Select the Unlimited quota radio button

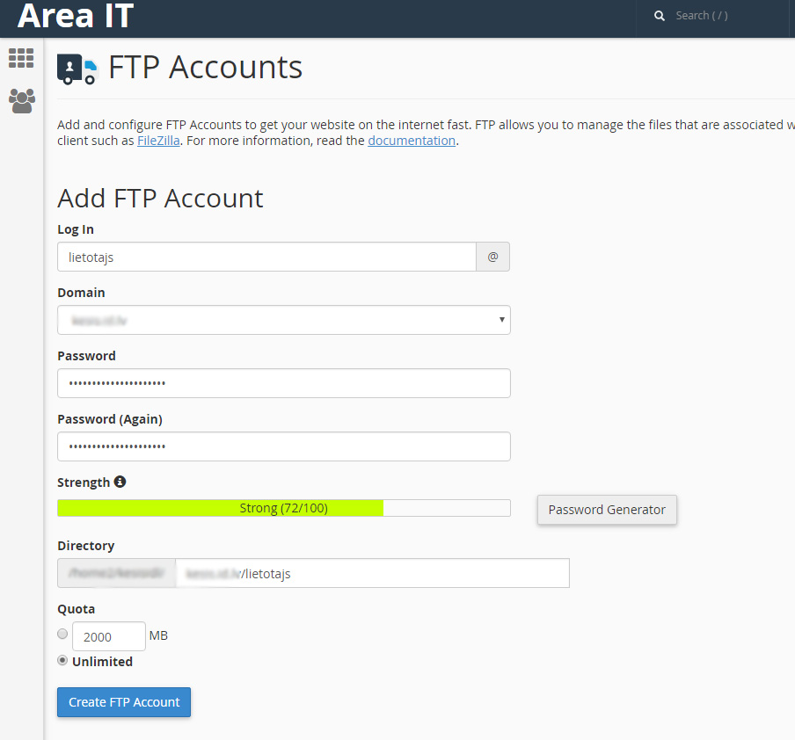62,660
